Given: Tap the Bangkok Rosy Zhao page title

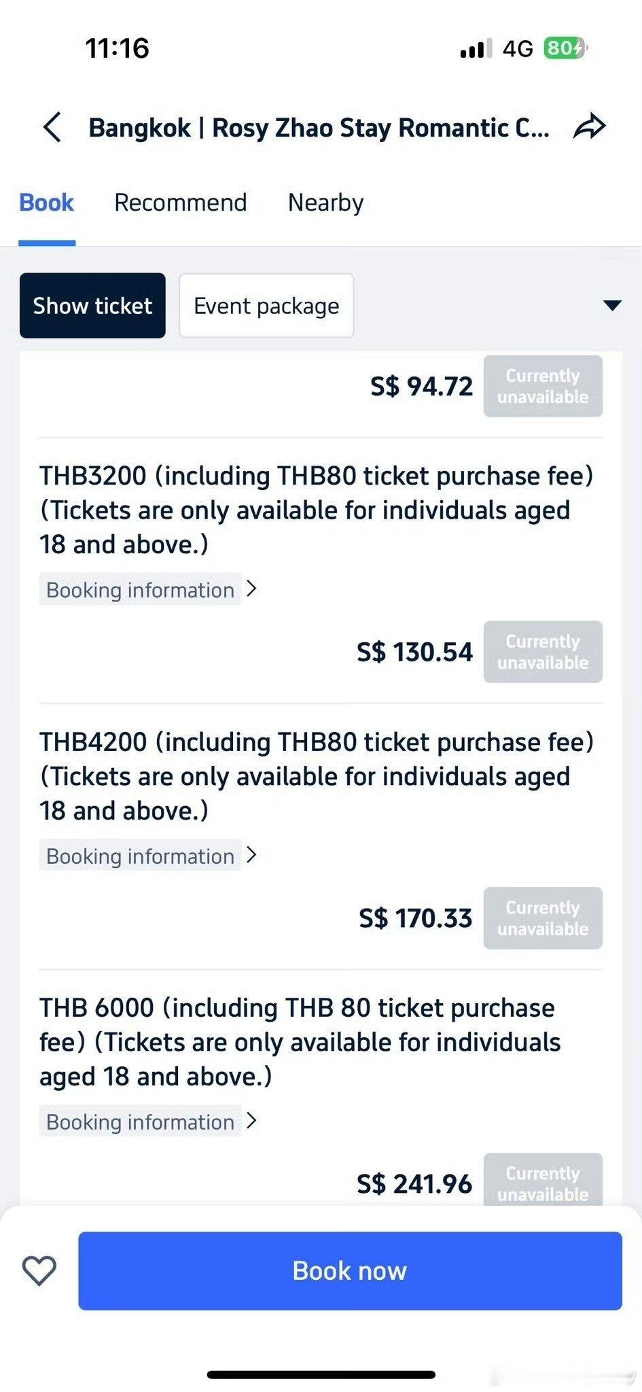Looking at the screenshot, I should tap(318, 128).
